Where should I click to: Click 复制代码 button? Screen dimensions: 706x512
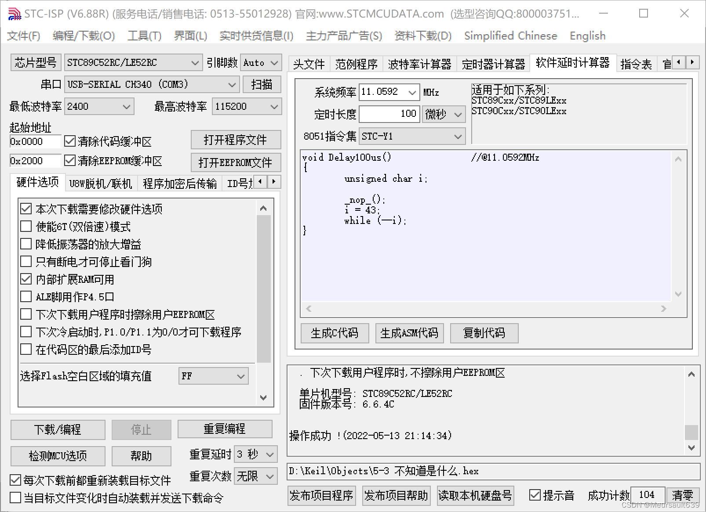(484, 333)
